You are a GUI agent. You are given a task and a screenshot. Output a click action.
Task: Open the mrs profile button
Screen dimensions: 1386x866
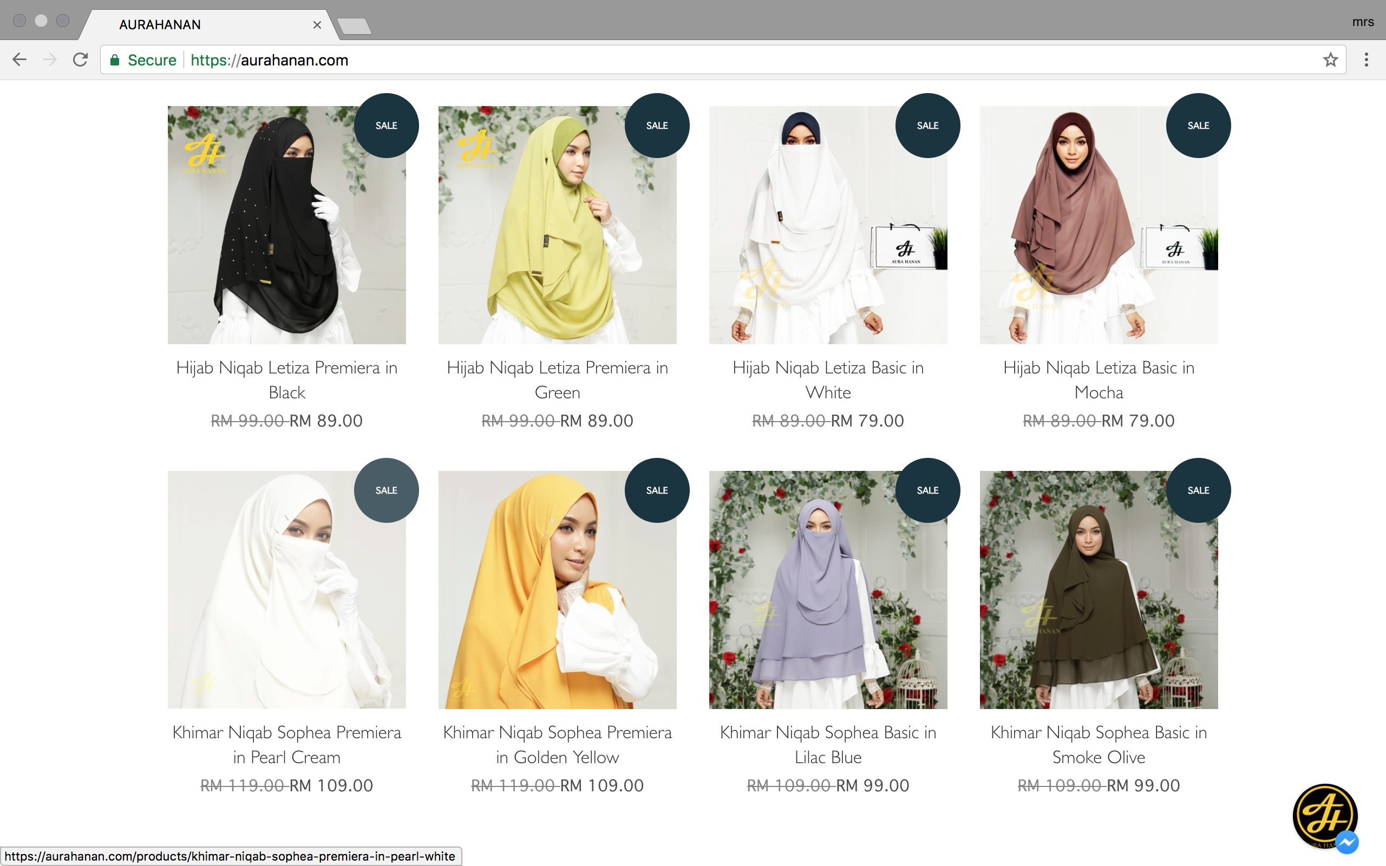tap(1363, 22)
